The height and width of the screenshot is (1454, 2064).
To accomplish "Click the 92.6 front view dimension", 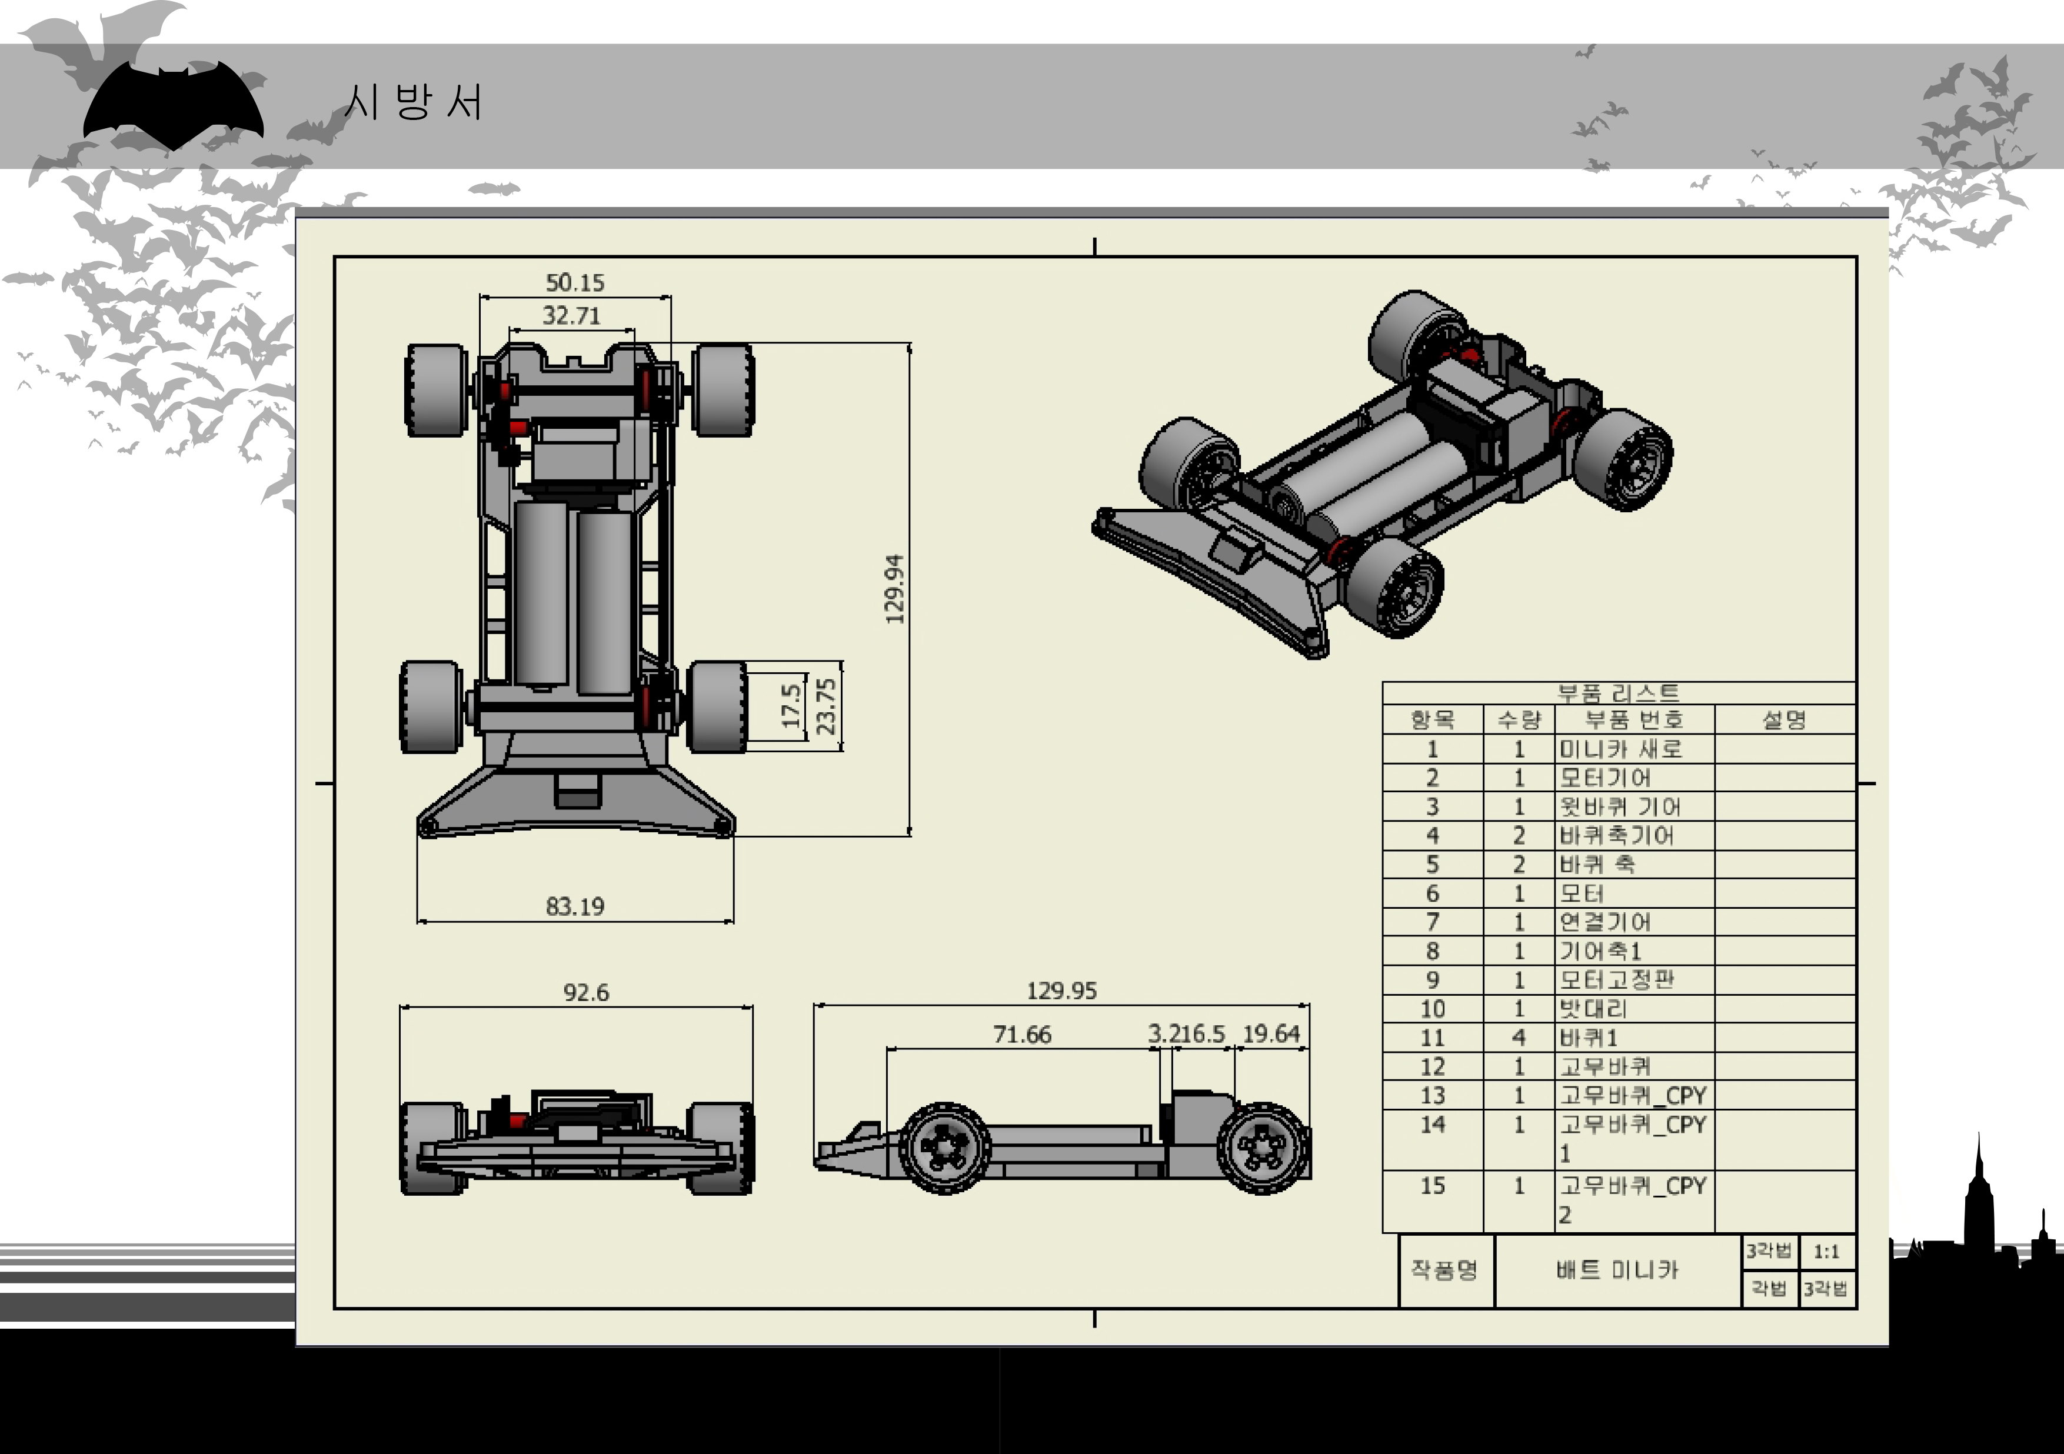I will [585, 992].
